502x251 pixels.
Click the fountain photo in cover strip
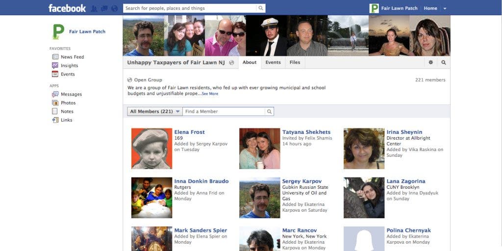(348, 35)
